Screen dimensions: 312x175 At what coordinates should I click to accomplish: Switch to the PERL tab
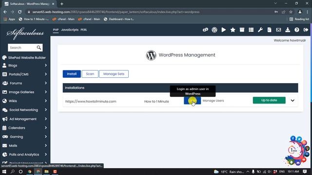(84, 30)
